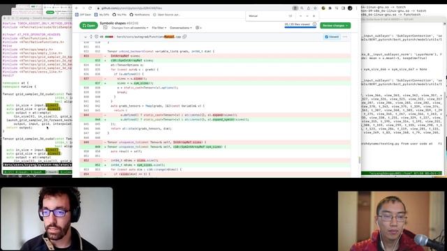Jump to next find-in-page match
Image resolution: width=447 pixels, height=251 pixels.
pos(307,16)
